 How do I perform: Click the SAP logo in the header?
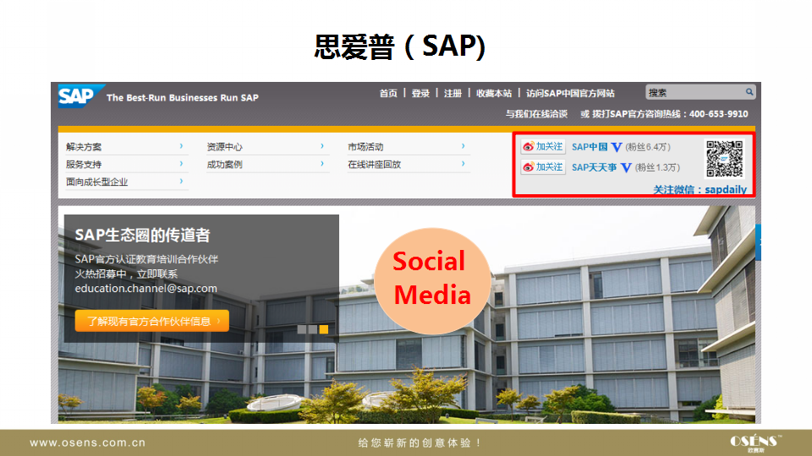point(81,95)
